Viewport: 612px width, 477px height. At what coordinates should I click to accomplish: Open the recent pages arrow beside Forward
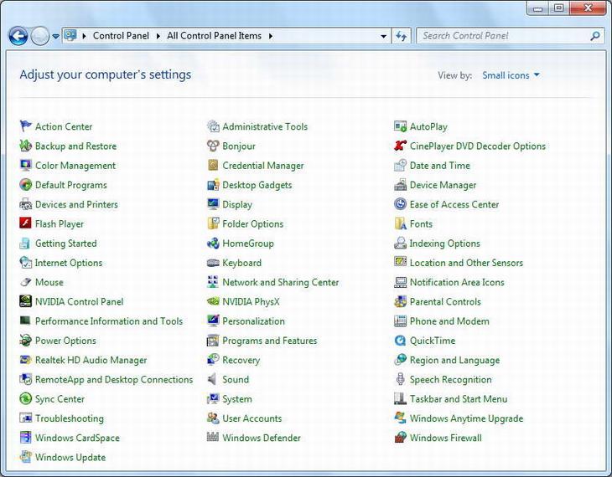[x=56, y=36]
